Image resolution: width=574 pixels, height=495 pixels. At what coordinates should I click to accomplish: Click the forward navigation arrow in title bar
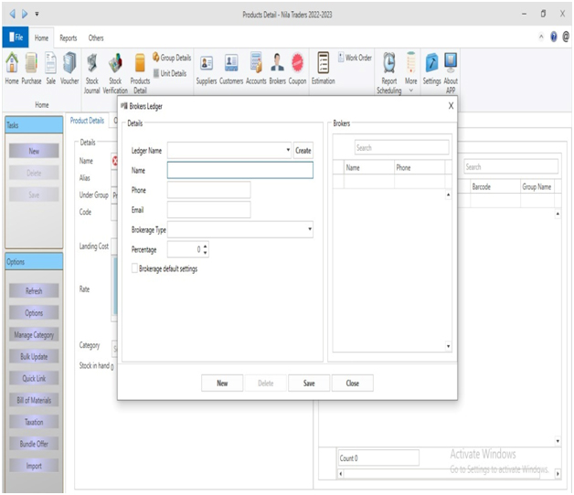25,14
